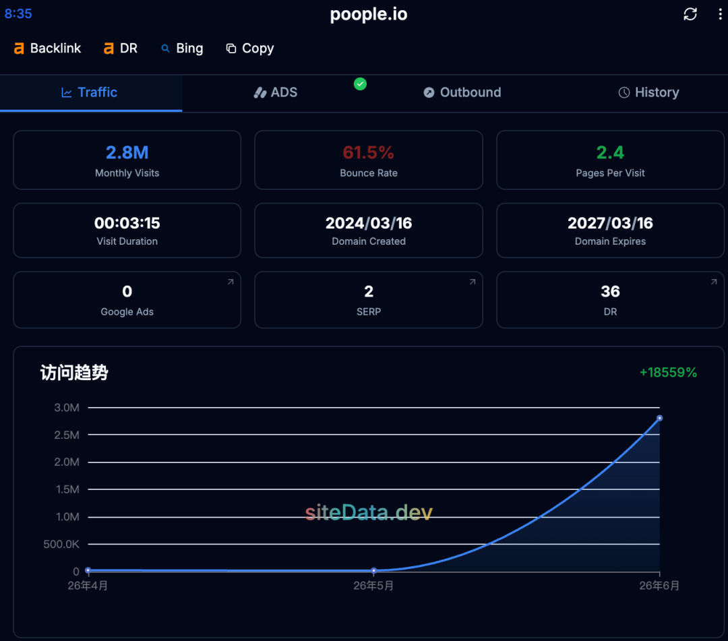Click the 访问趋势 chart title
728x641 pixels.
coord(74,372)
